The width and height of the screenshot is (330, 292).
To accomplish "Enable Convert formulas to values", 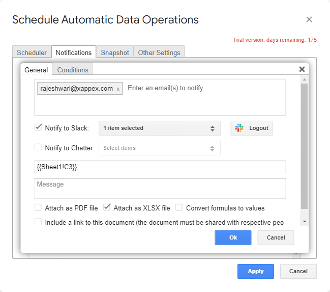I will (179, 207).
